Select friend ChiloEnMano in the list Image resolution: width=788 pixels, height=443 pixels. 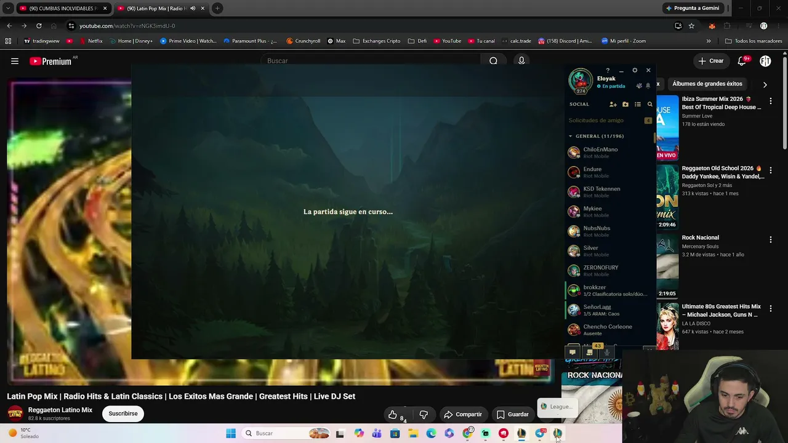tap(610, 153)
